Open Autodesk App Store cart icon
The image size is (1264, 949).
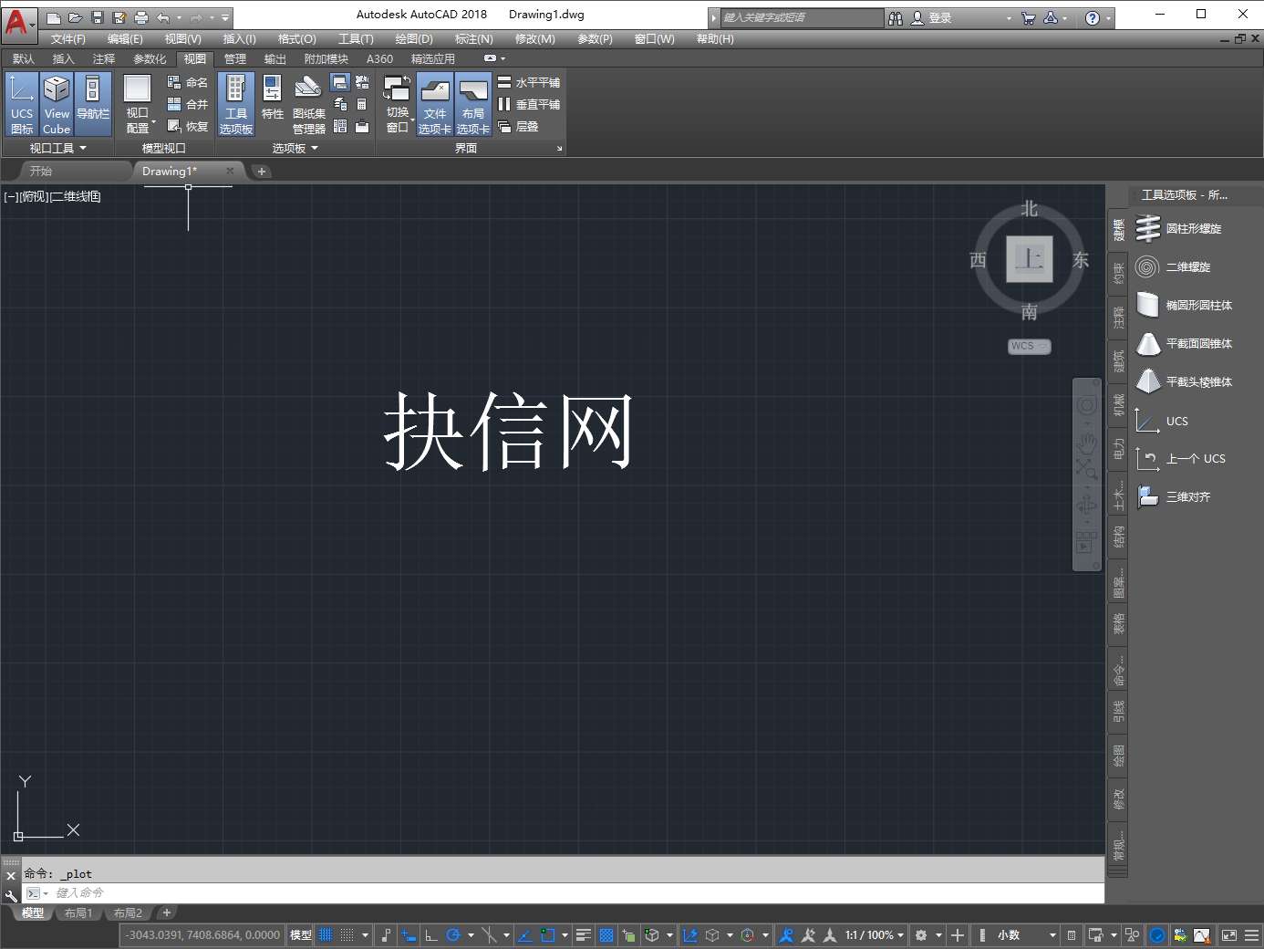1029,17
